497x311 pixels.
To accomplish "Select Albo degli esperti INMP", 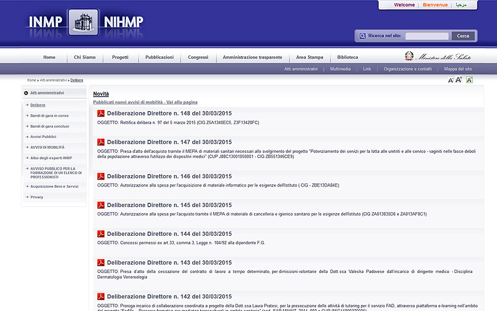I will 51,158.
